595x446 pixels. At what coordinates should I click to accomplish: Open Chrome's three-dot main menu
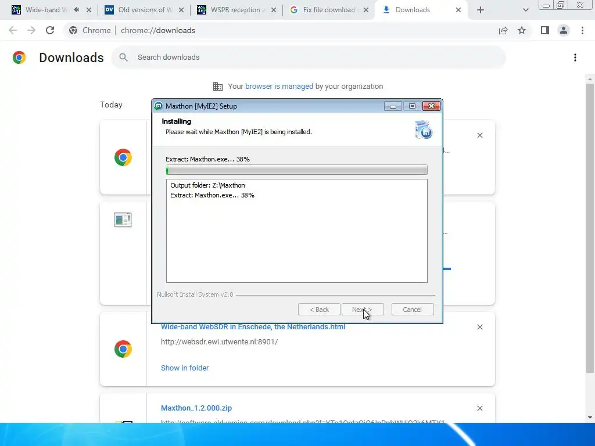pos(582,30)
